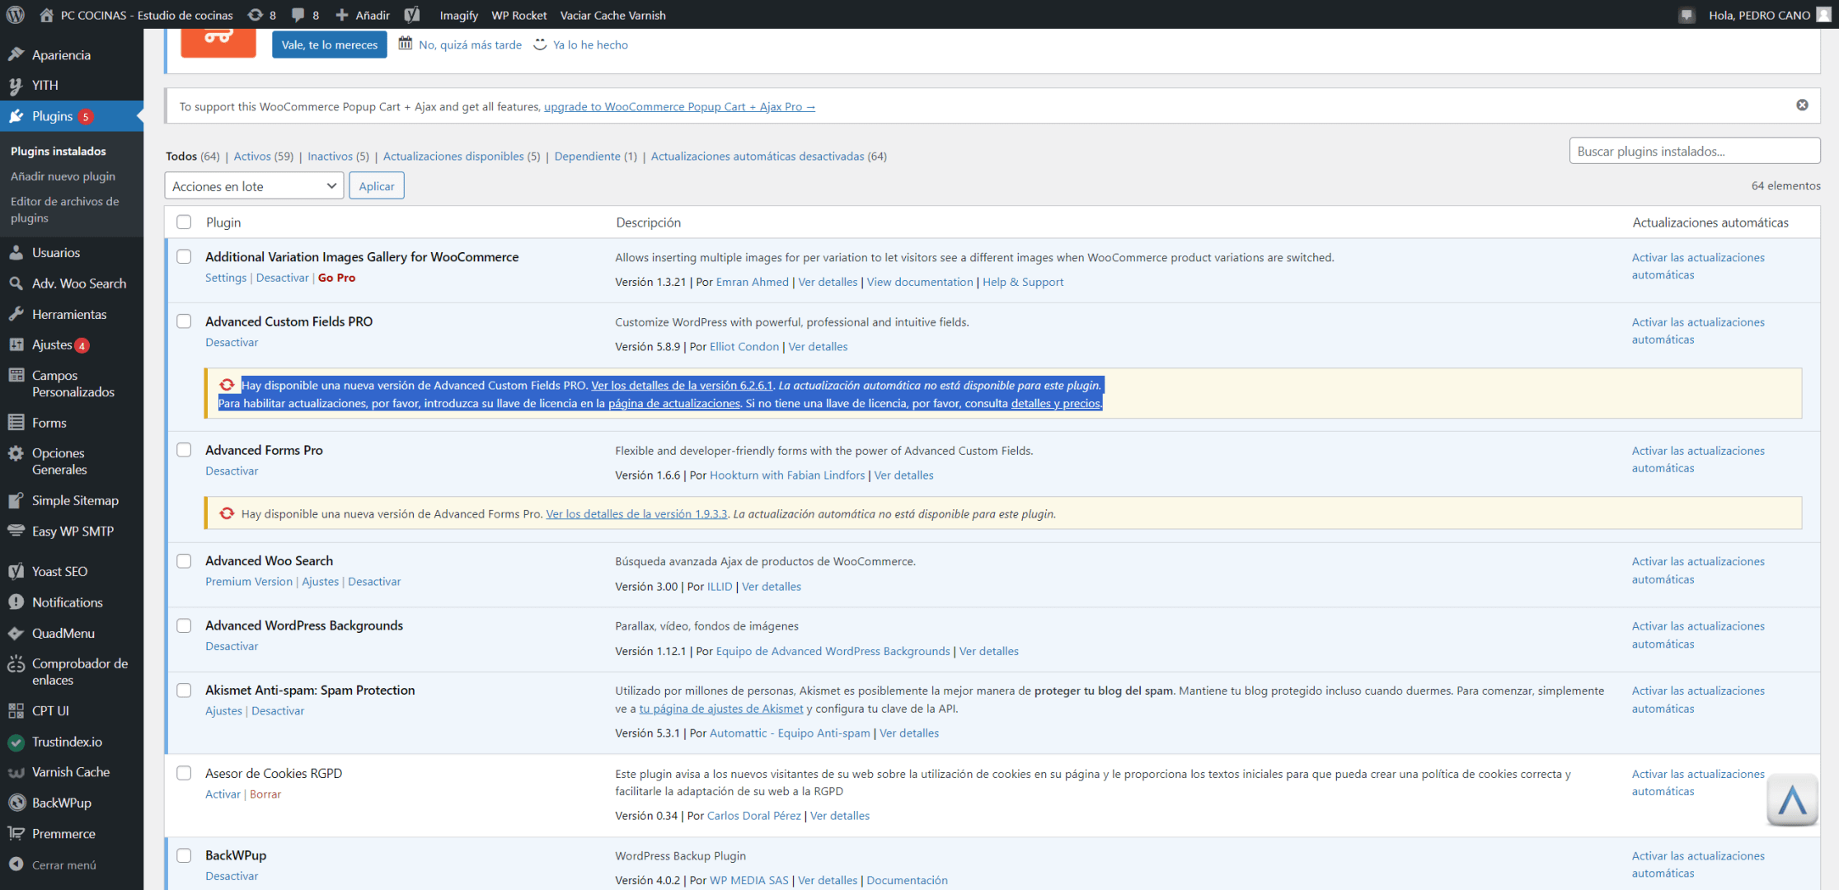Click the Trustindex.io green check icon
The height and width of the screenshot is (890, 1839).
(x=16, y=742)
